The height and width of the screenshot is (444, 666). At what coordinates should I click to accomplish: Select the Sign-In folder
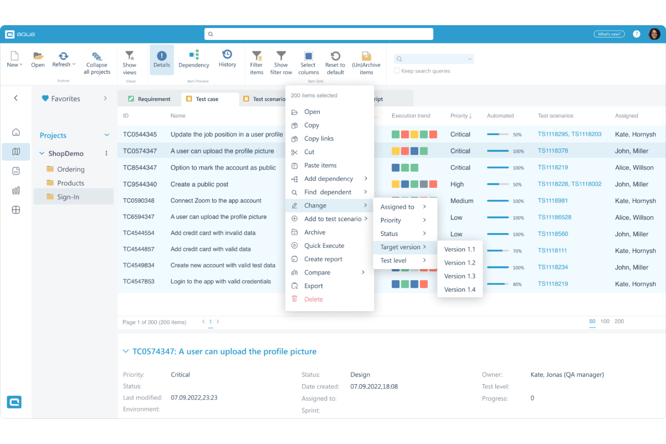74,197
